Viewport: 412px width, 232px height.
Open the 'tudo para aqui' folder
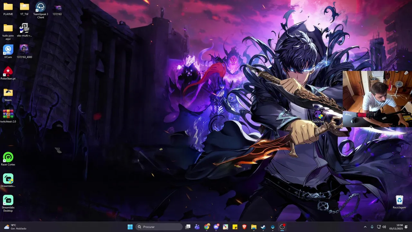(8, 32)
